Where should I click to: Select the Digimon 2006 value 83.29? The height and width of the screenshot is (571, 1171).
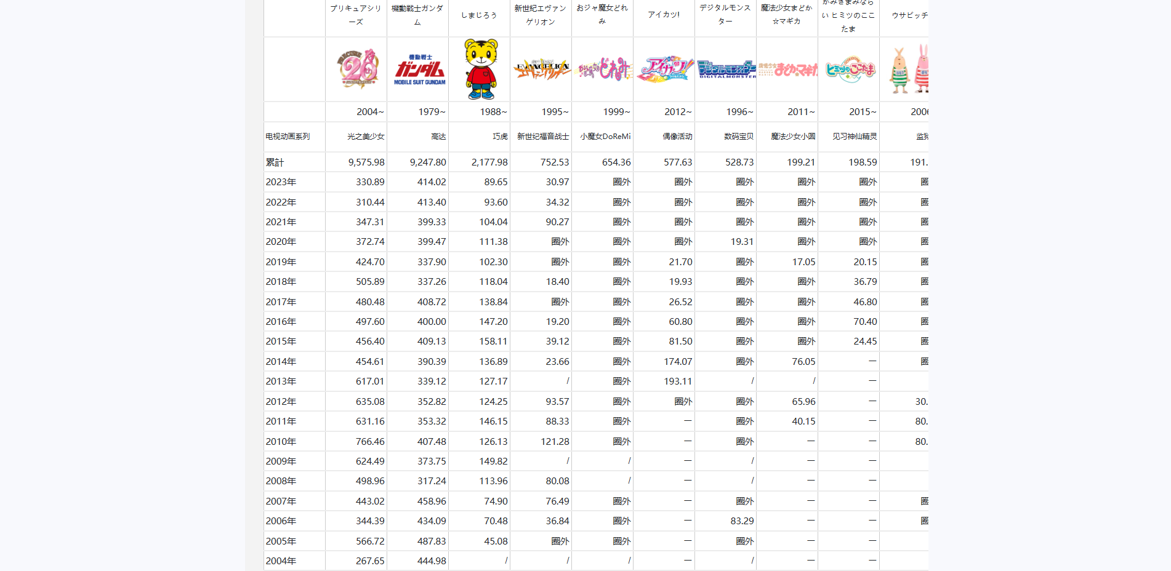tap(742, 521)
